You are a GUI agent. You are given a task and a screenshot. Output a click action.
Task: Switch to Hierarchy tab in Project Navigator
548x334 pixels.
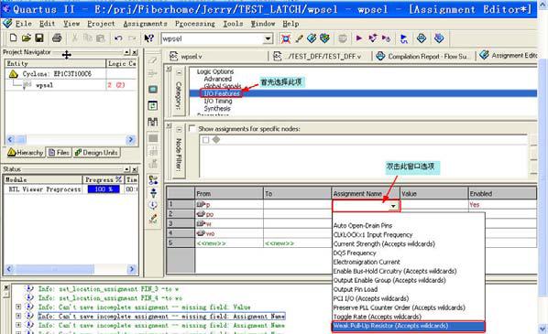click(26, 153)
